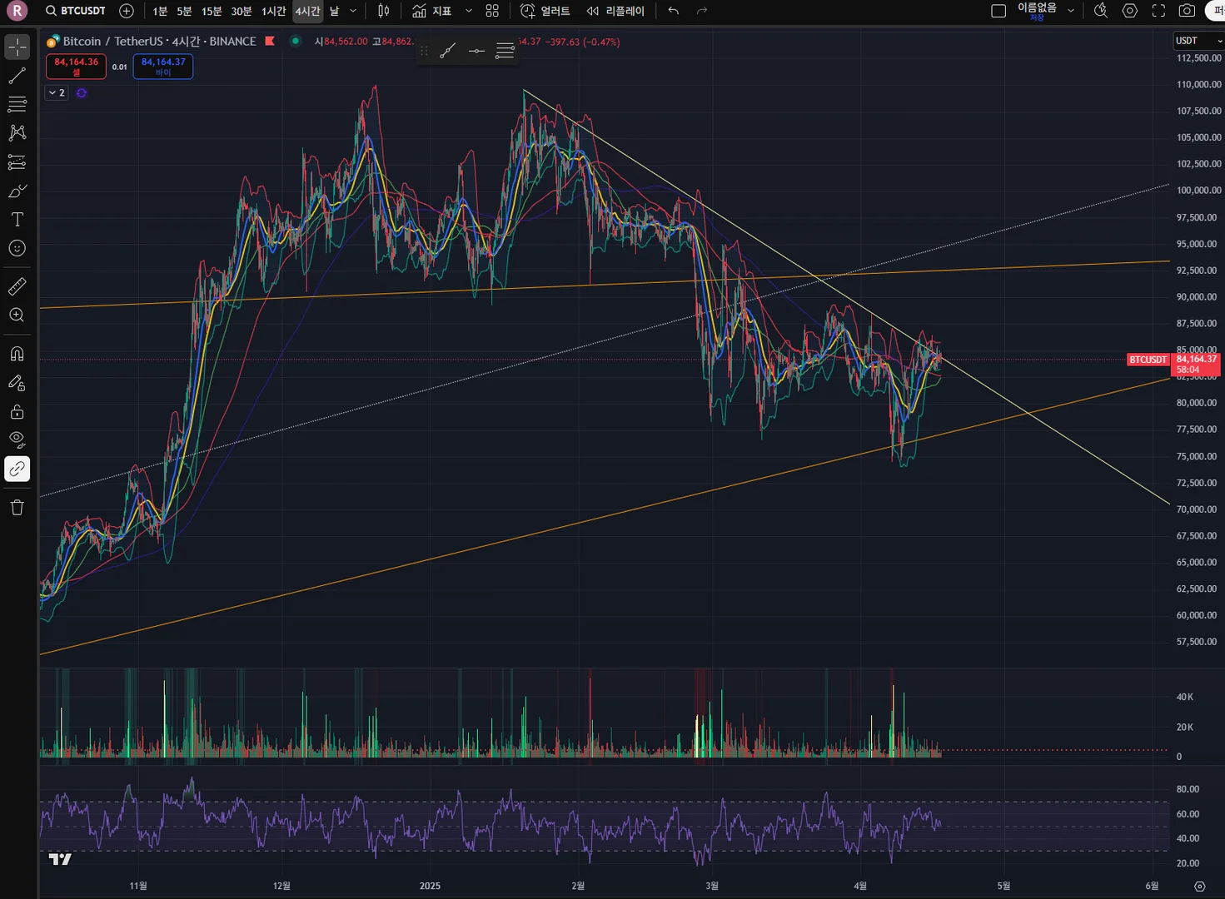Select the text annotation tool
1225x899 pixels.
[x=17, y=220]
